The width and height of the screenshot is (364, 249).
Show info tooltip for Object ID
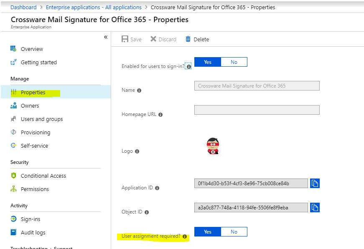(x=147, y=212)
